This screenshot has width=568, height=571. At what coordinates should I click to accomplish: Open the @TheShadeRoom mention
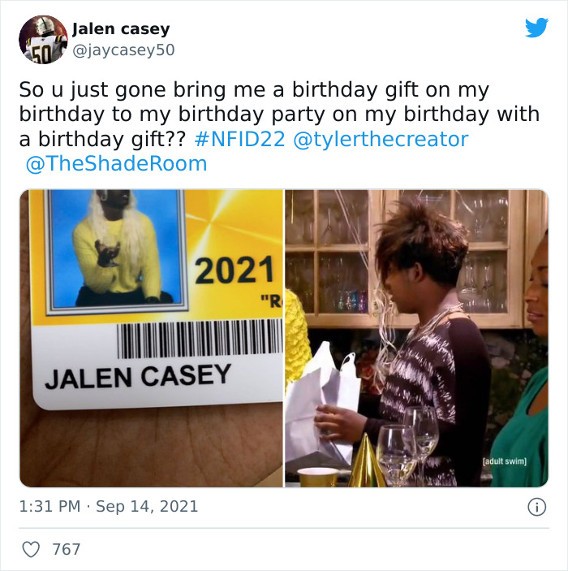[116, 163]
